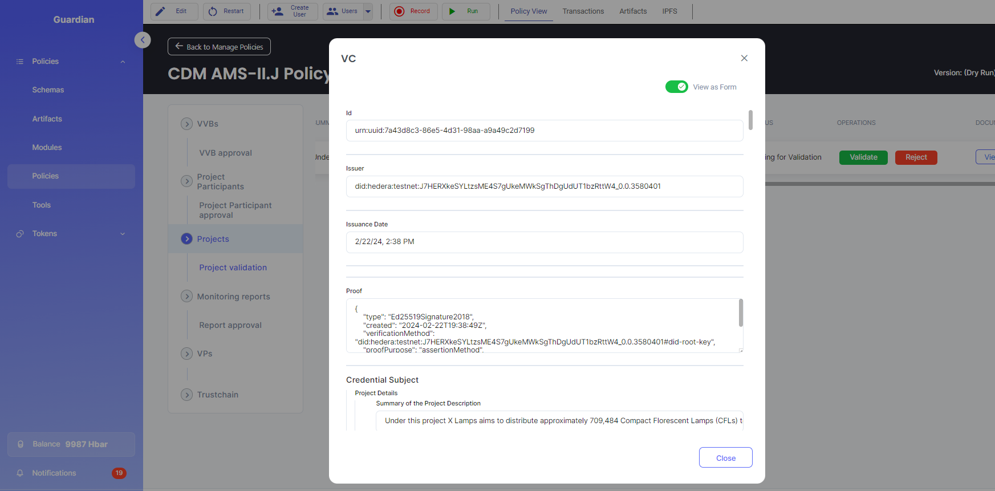This screenshot has height=491, width=995.
Task: Click the Edit pencil icon
Action: (x=161, y=11)
